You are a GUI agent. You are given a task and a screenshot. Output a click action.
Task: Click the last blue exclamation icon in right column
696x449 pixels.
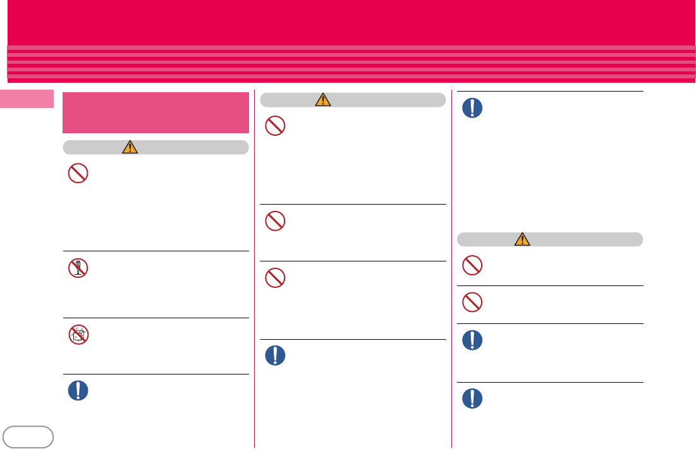[x=472, y=398]
